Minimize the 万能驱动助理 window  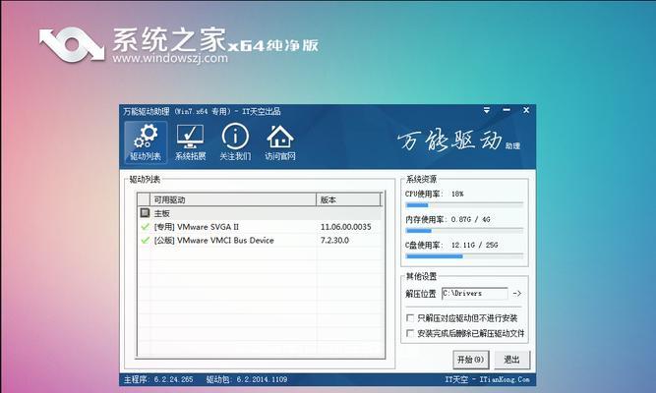point(507,110)
